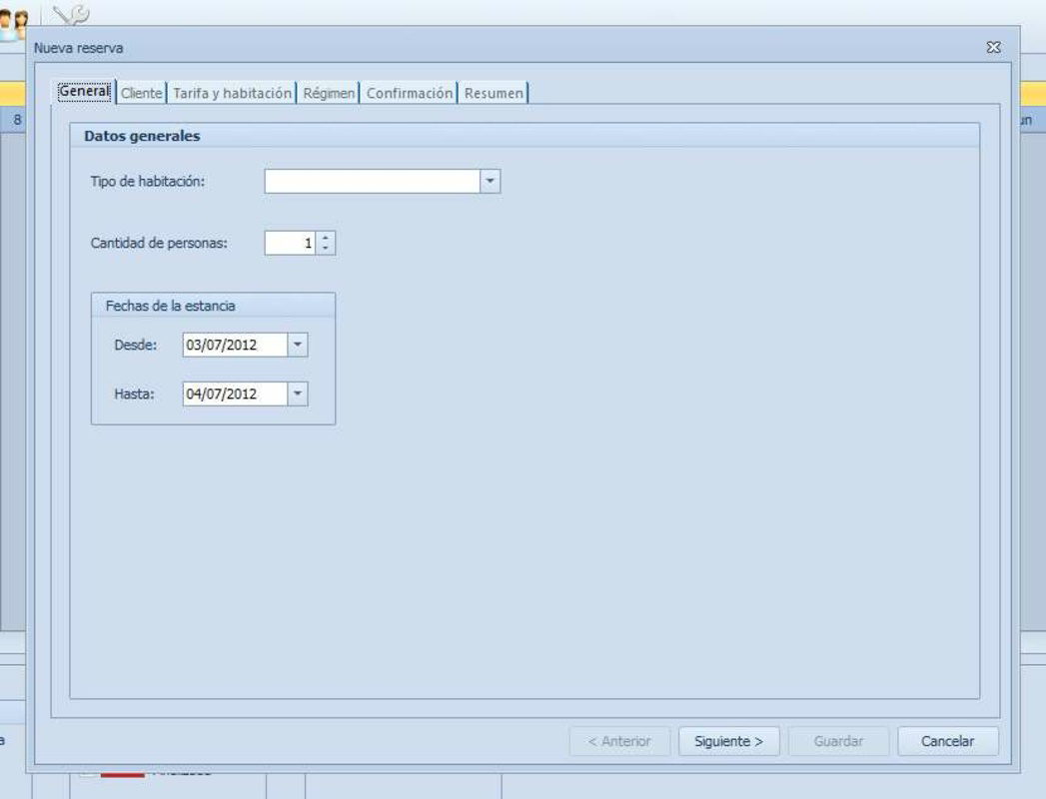Click the Tipo de habitación label

pos(148,181)
